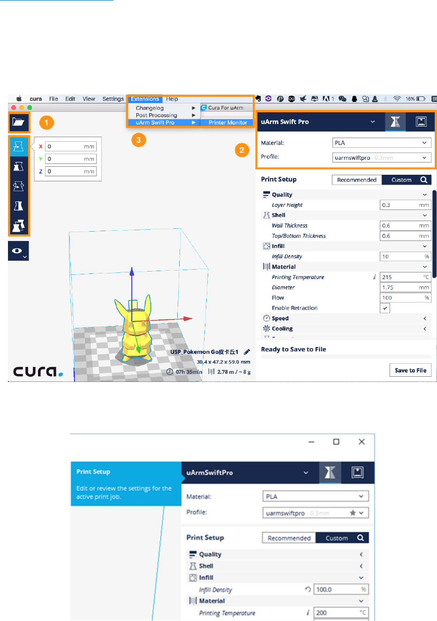This screenshot has width=437, height=621.
Task: Select the Scale tool in Cura's left toolbar
Action: click(x=19, y=166)
